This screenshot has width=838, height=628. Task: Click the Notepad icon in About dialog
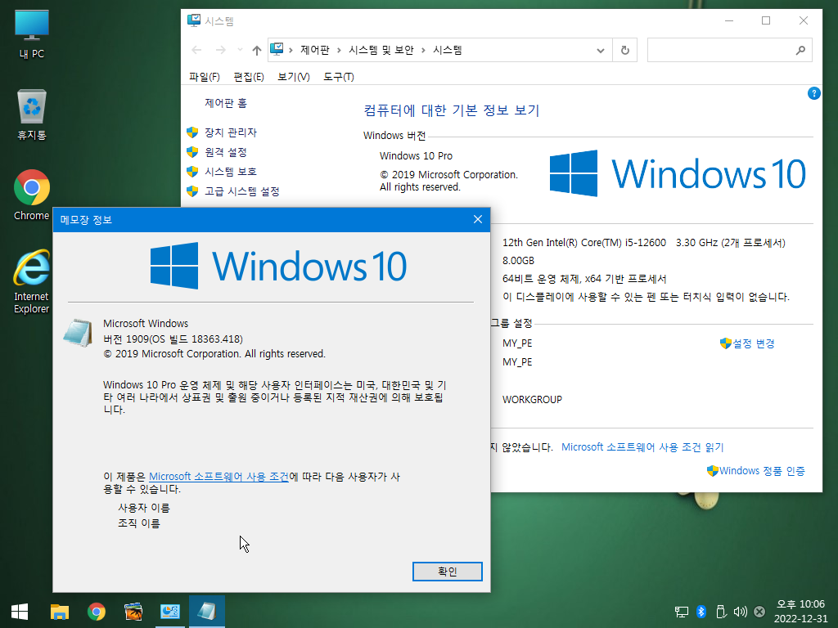pos(78,333)
